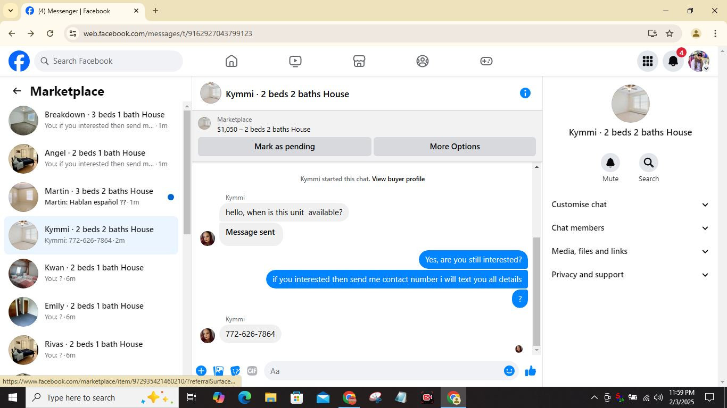The image size is (727, 408).
Task: Open the Martin 3 beds 2 baths chat
Action: [92, 197]
